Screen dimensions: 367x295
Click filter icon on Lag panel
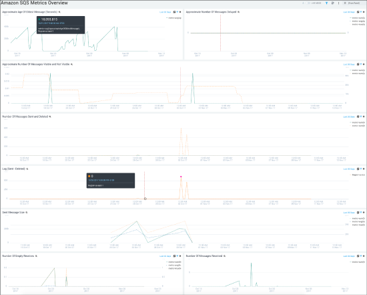(x=361, y=169)
